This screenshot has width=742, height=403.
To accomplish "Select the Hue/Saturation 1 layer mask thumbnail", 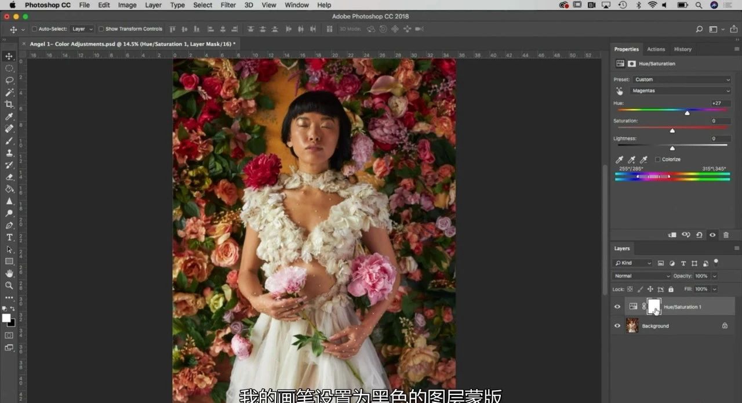I will point(654,306).
